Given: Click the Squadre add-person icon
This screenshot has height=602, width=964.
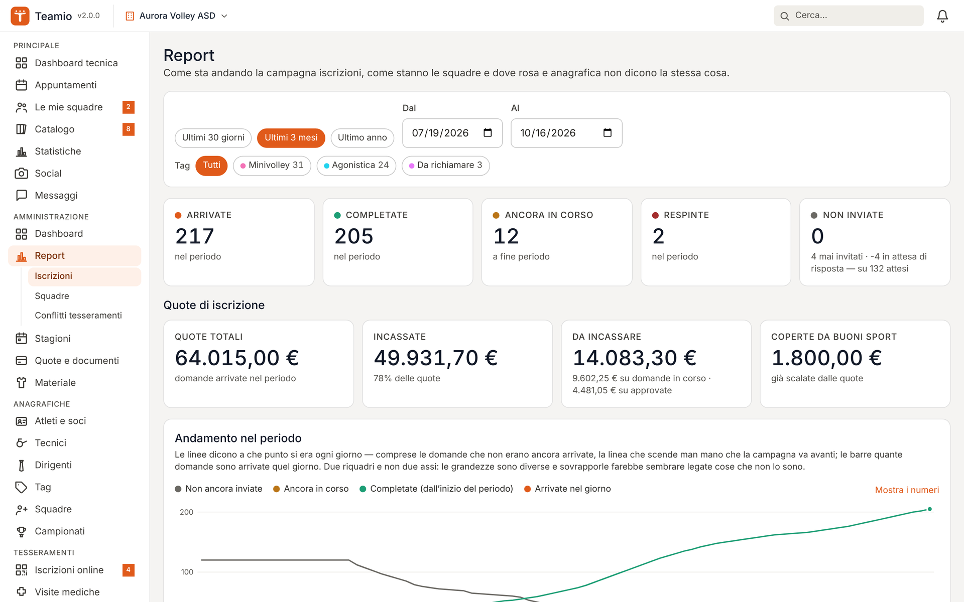Looking at the screenshot, I should pyautogui.click(x=21, y=509).
